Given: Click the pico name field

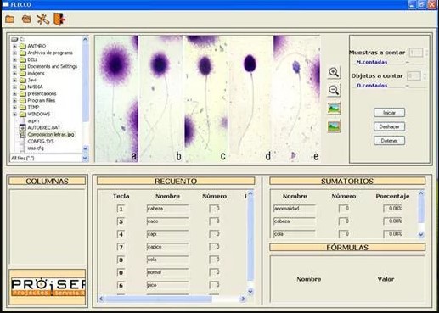Looking at the screenshot, I should click(167, 285).
